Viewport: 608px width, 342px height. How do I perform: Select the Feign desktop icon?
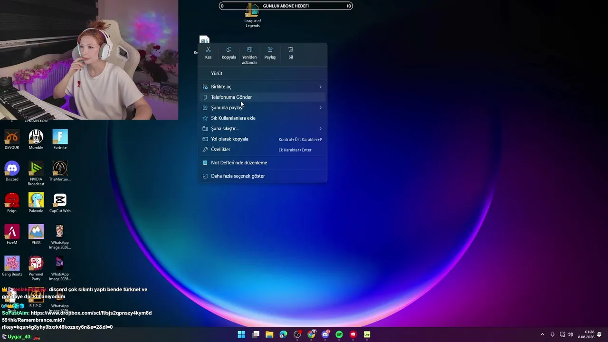pos(12,203)
